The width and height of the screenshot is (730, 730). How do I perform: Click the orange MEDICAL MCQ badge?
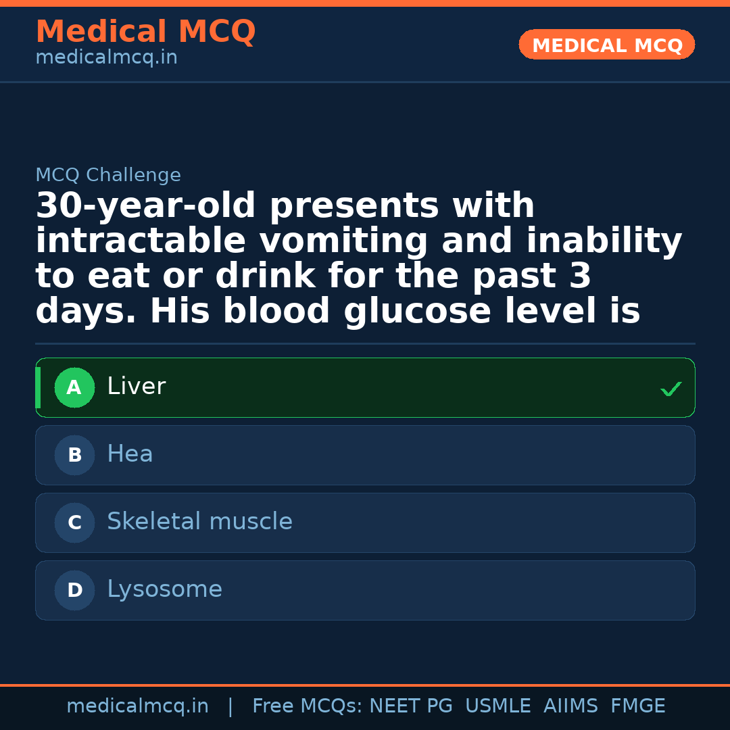tap(606, 45)
